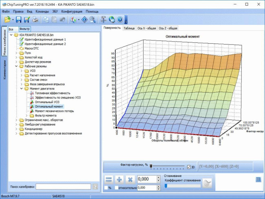This screenshot has height=199, width=265.
Task: Click the multiply value button
Action: [x=130, y=179]
